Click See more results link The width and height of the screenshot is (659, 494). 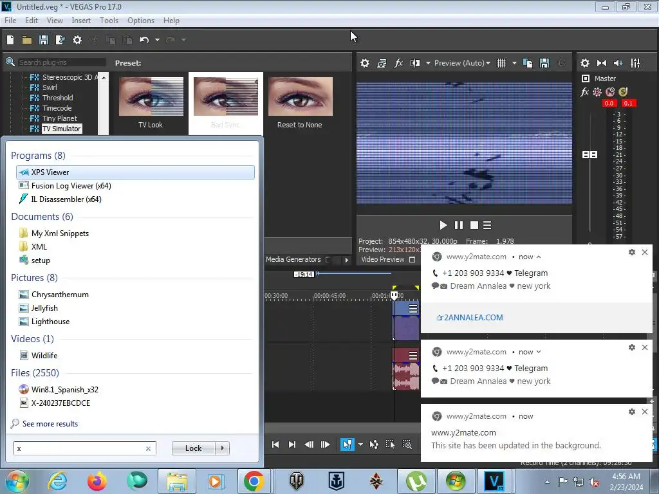click(50, 424)
